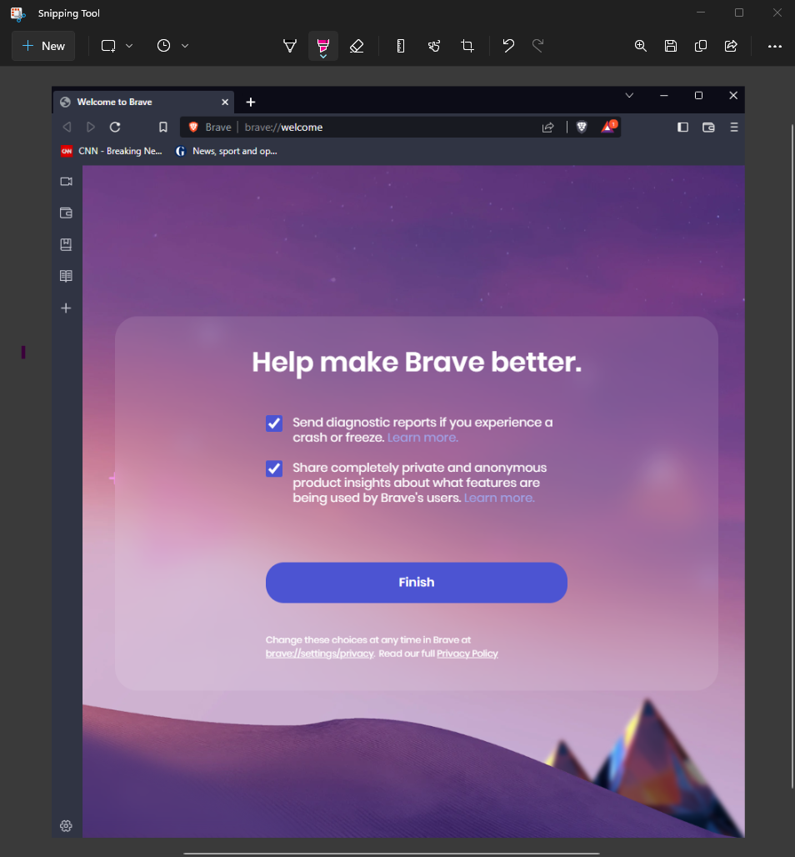
Task: Undo the last annotation
Action: 508,46
